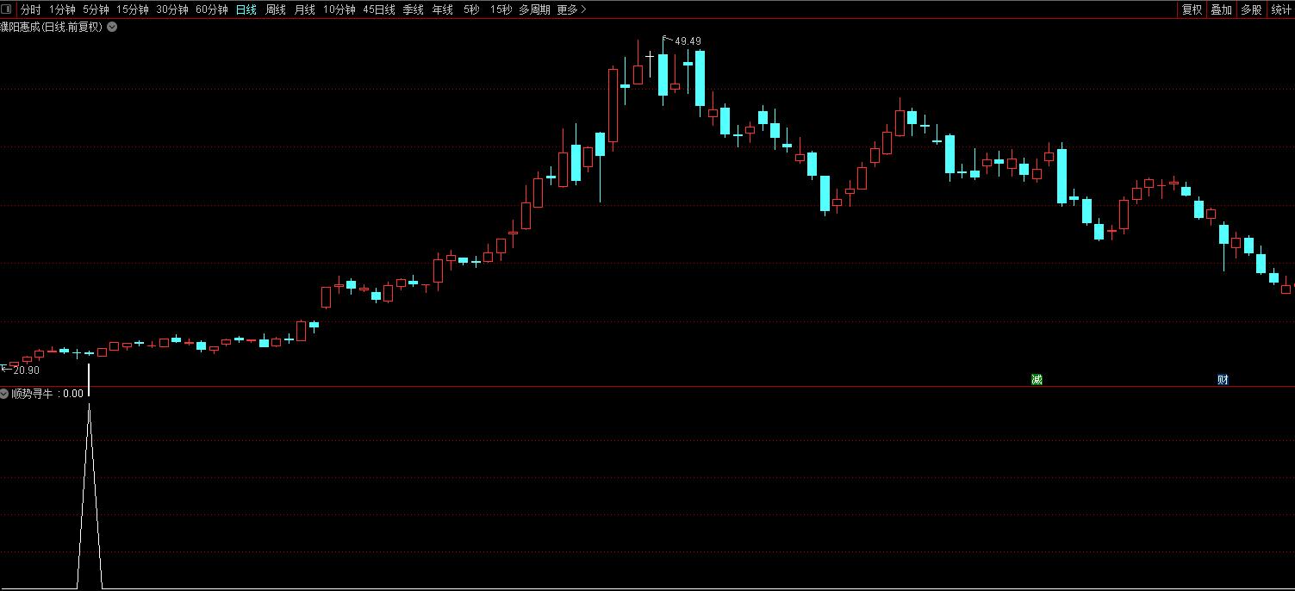Open the 多周期 multi-period view
Viewport: 1295px width, 591px height.
(533, 9)
